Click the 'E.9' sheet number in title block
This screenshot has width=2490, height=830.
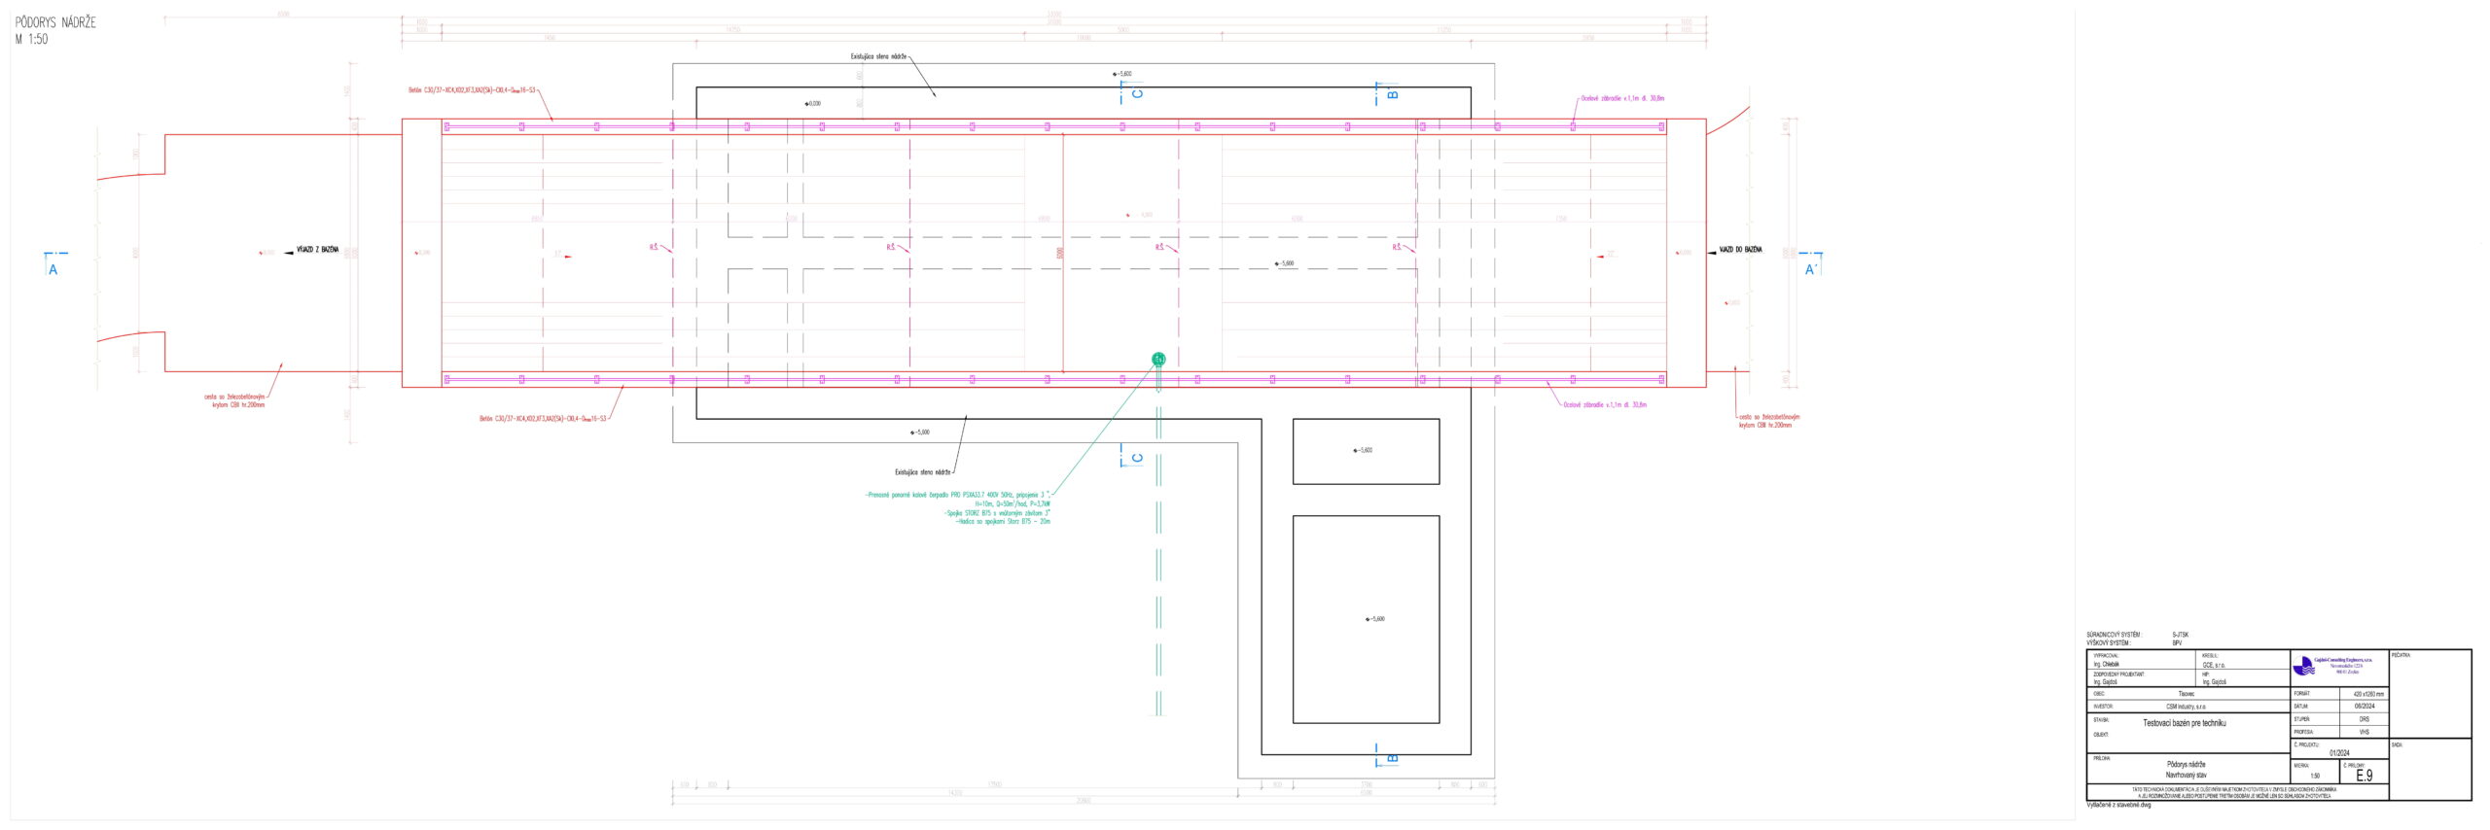click(x=2364, y=776)
